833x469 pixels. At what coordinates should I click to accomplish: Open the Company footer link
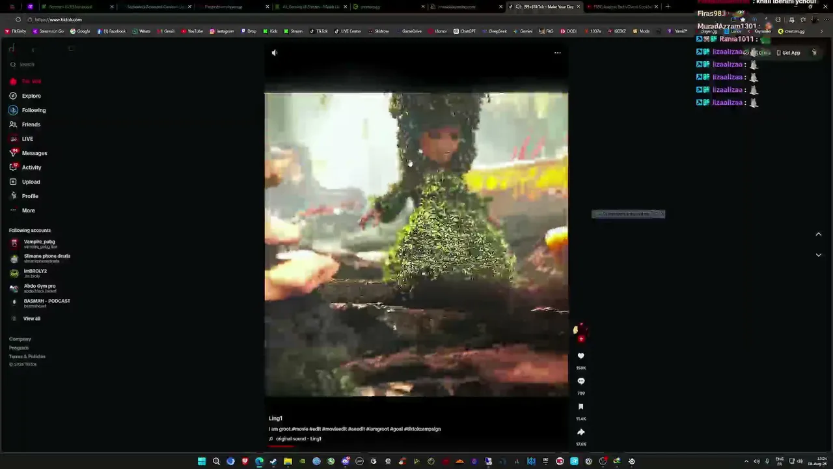point(20,339)
